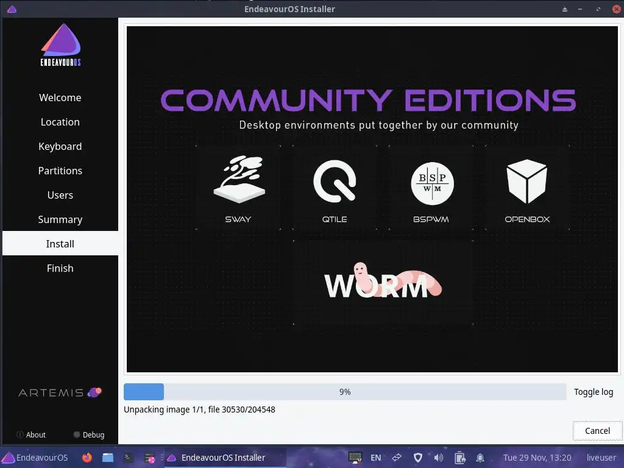
Task: Open network connections tray icon
Action: [397, 458]
